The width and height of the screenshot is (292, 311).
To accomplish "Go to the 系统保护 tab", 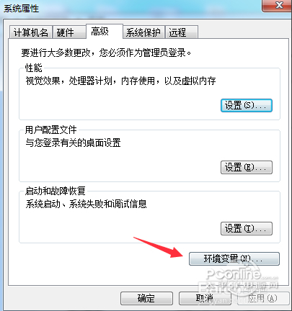I will click(143, 32).
